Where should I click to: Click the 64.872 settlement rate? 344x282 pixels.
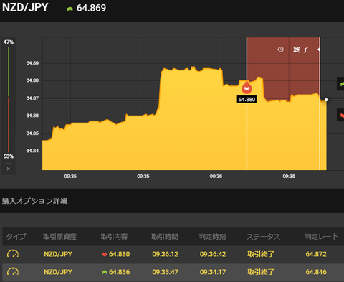pos(316,254)
